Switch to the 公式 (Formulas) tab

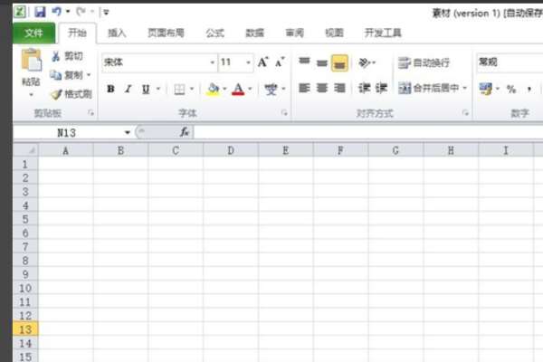click(x=215, y=33)
